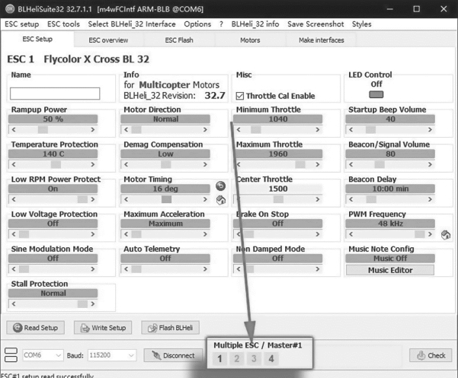The height and width of the screenshot is (378, 458).
Task: Increase Minimum Throttle with right arrow
Action: pos(318,130)
